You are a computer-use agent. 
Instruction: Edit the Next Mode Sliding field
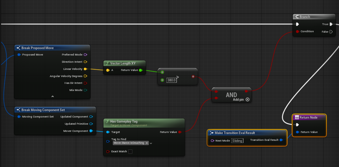237,140
